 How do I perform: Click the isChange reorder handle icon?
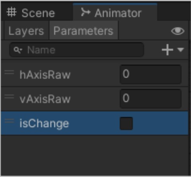click(9, 121)
